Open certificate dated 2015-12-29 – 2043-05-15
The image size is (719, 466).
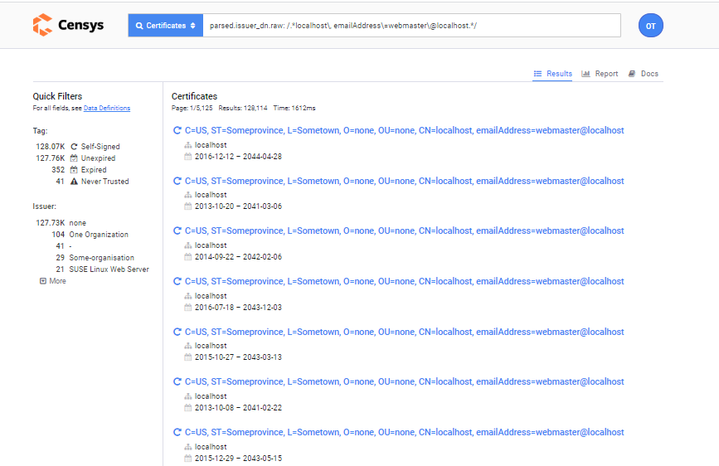tap(404, 432)
